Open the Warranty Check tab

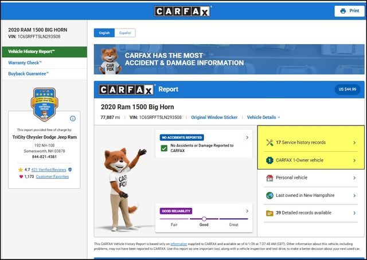25,62
